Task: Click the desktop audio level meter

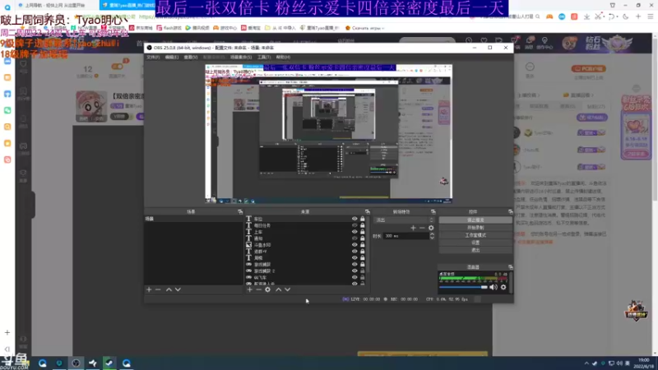Action: click(x=474, y=279)
